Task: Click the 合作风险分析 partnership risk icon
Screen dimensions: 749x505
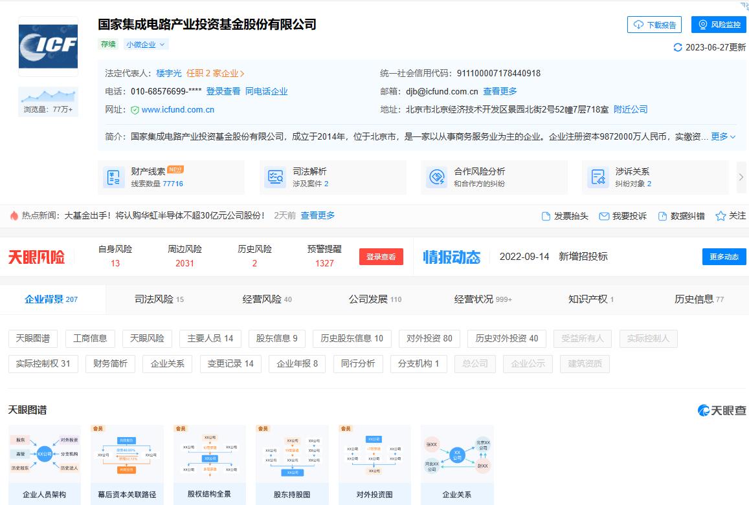Action: tap(436, 176)
